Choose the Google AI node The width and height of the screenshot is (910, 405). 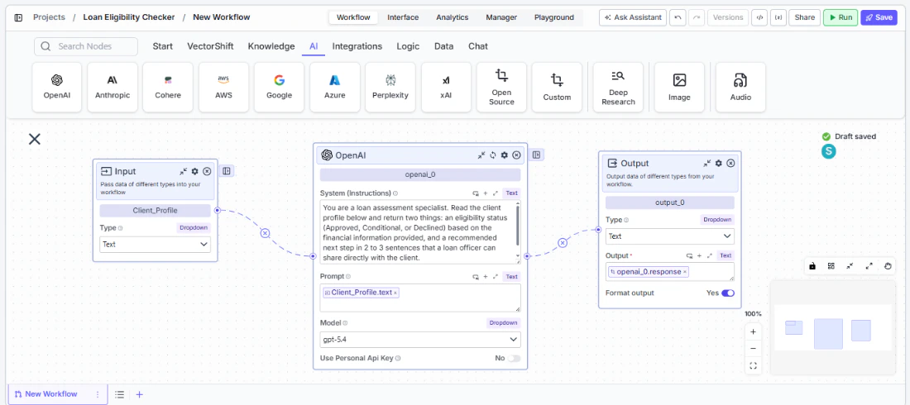(279, 87)
